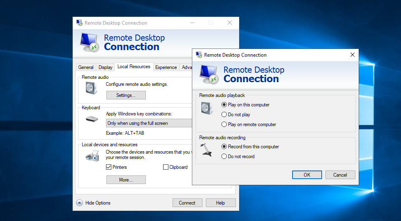Click 'Example: ALT+TAB' text
Image resolution: width=401 pixels, height=221 pixels.
pos(125,133)
